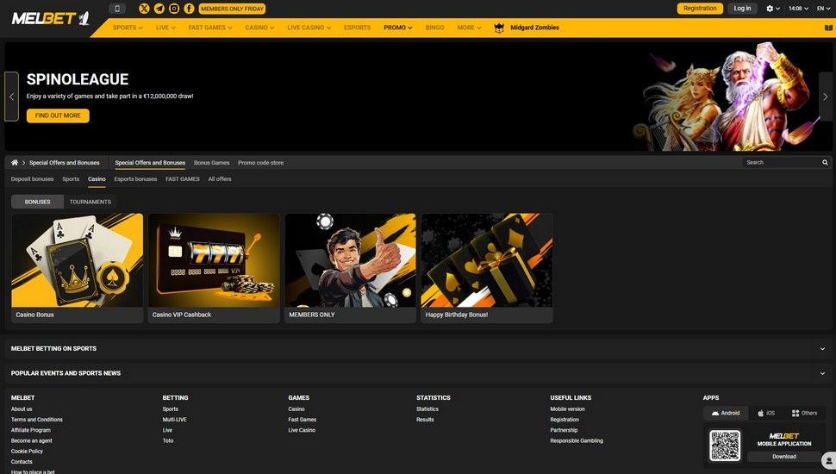Open MEMBERS ONLY offer card
Viewport: 836px width, 474px height.
coord(350,268)
